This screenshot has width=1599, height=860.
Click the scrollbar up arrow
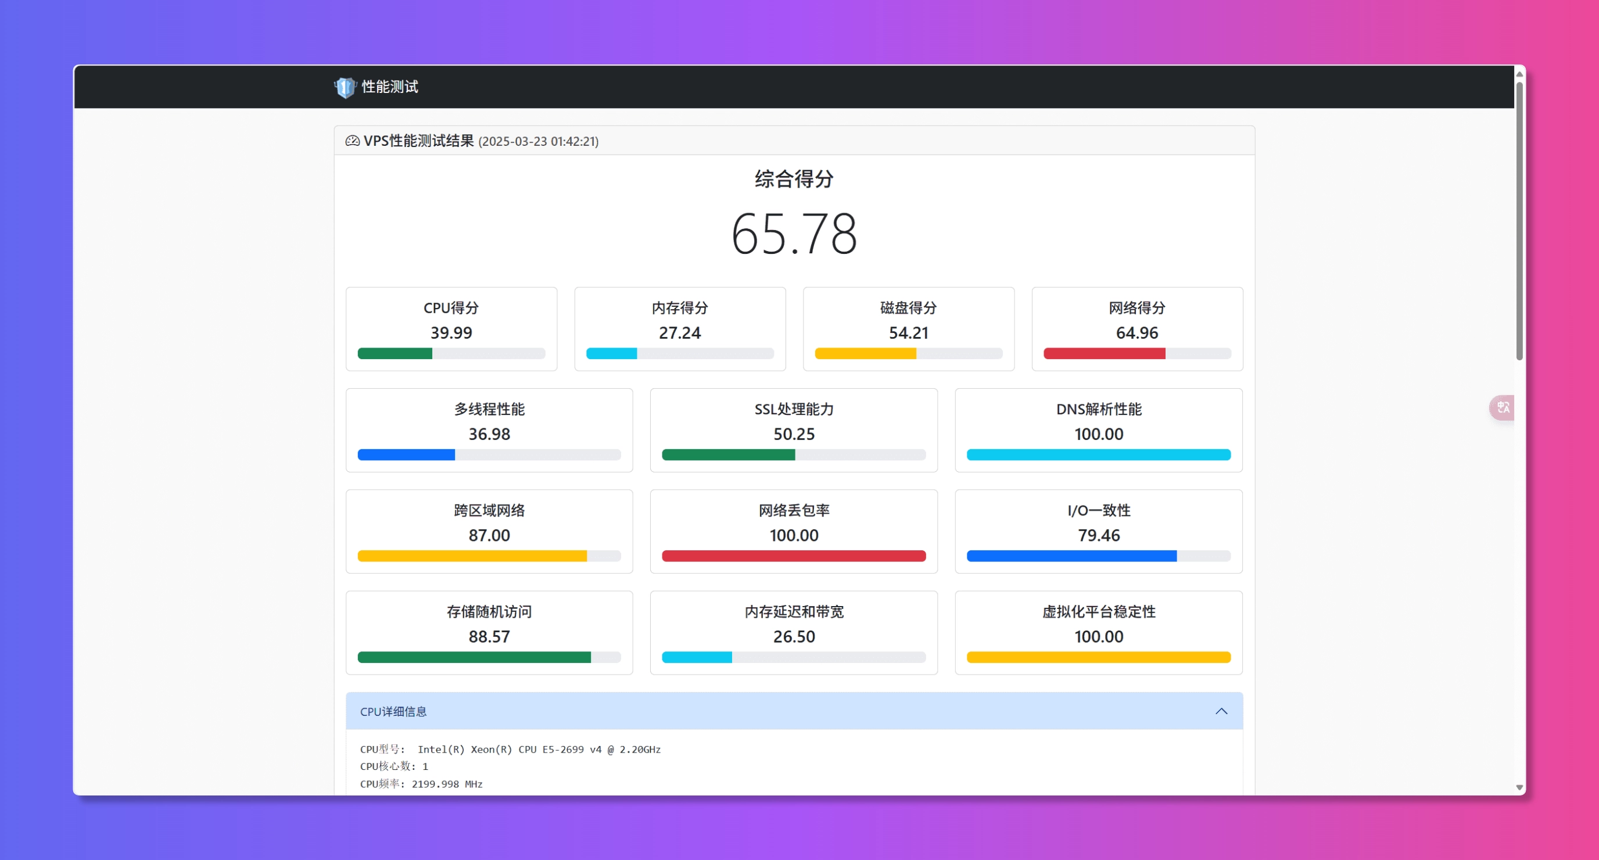(1519, 74)
